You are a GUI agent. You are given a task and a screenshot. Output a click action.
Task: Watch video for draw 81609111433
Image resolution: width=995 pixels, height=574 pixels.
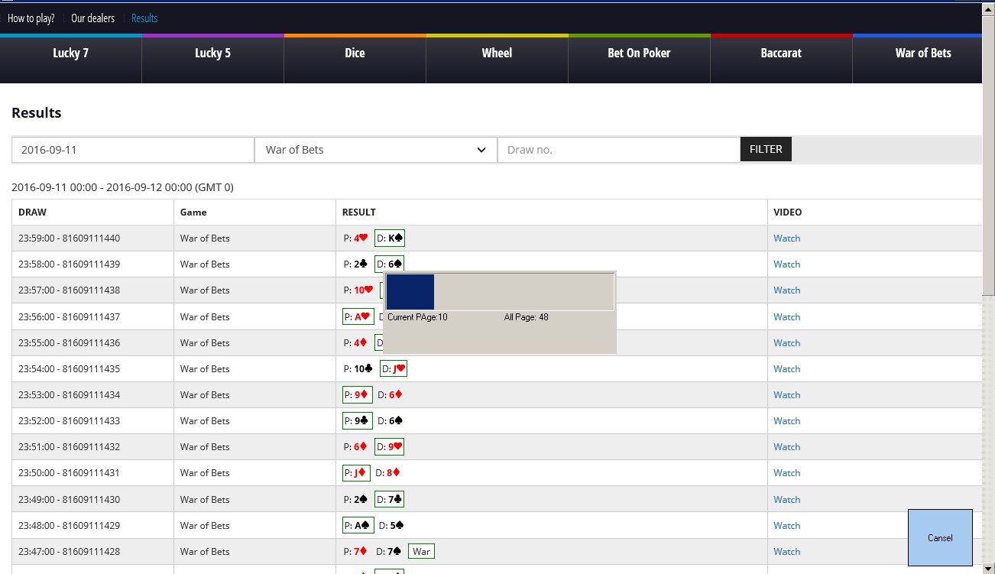click(786, 421)
